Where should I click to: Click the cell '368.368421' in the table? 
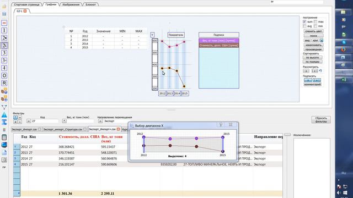(x=66, y=147)
